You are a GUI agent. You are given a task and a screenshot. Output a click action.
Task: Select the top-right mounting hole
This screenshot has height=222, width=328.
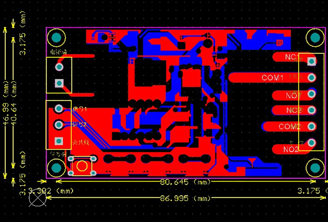[x=315, y=38]
